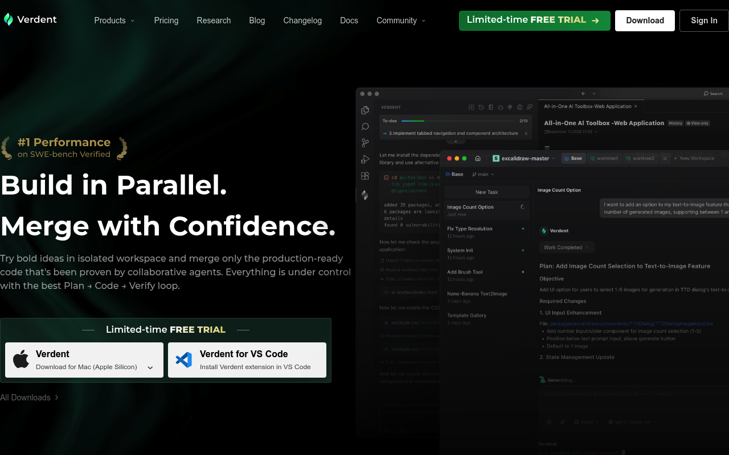Expand the main branch selector
Image resolution: width=729 pixels, height=455 pixels.
pos(483,175)
